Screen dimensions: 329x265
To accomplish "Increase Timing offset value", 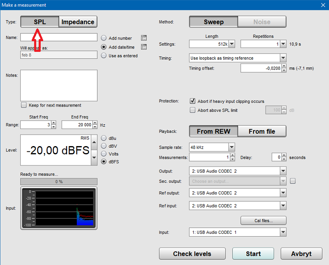I will click(284, 66).
